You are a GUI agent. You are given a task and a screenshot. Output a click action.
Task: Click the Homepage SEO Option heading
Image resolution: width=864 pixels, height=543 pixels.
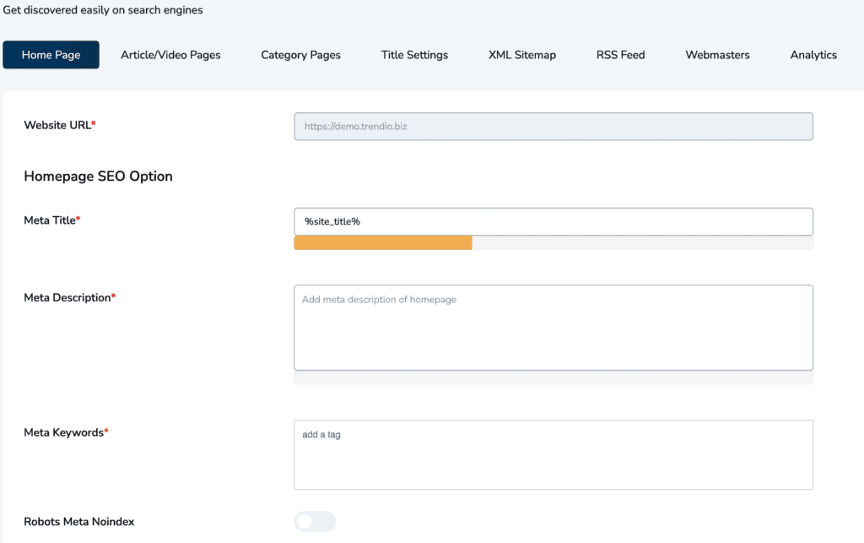[x=99, y=176]
